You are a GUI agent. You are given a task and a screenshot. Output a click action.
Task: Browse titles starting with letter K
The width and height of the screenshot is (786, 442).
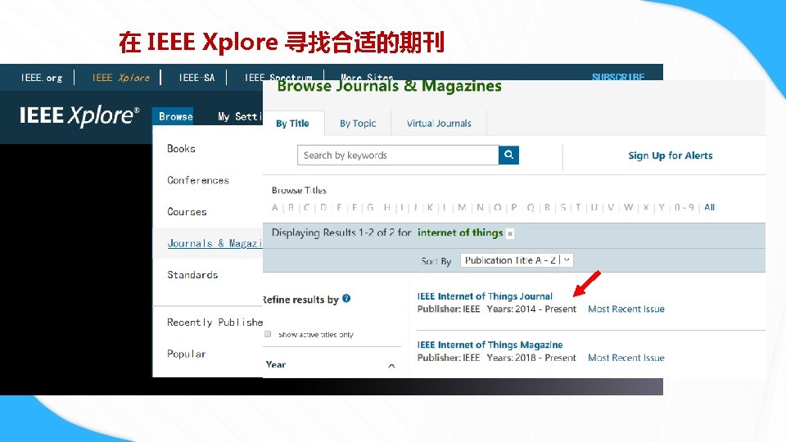pyautogui.click(x=430, y=207)
